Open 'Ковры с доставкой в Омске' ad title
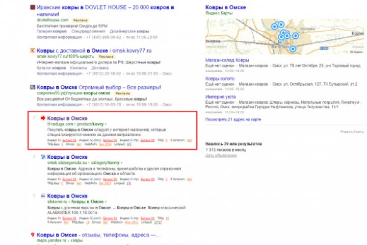367x245 pixels. click(94, 51)
